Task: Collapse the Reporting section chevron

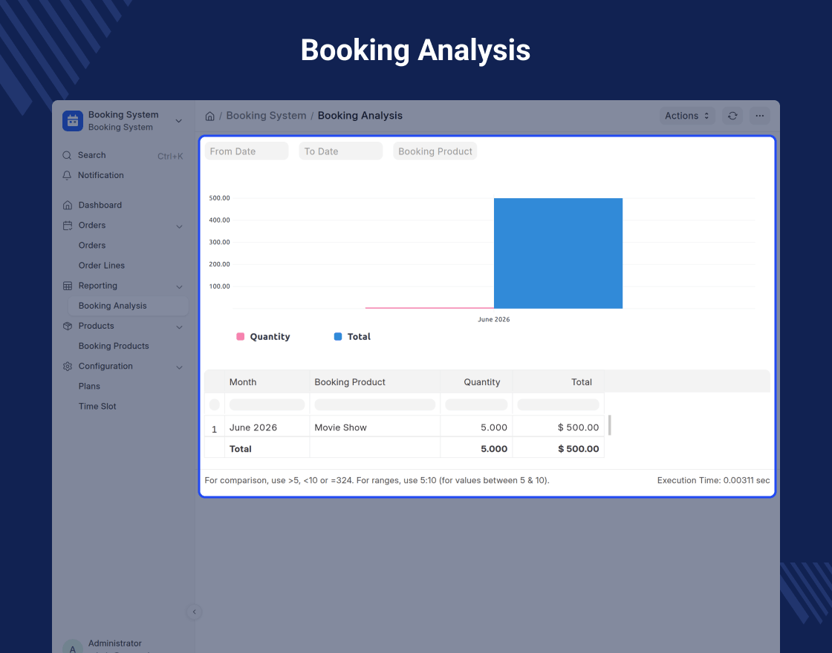Action: click(179, 286)
